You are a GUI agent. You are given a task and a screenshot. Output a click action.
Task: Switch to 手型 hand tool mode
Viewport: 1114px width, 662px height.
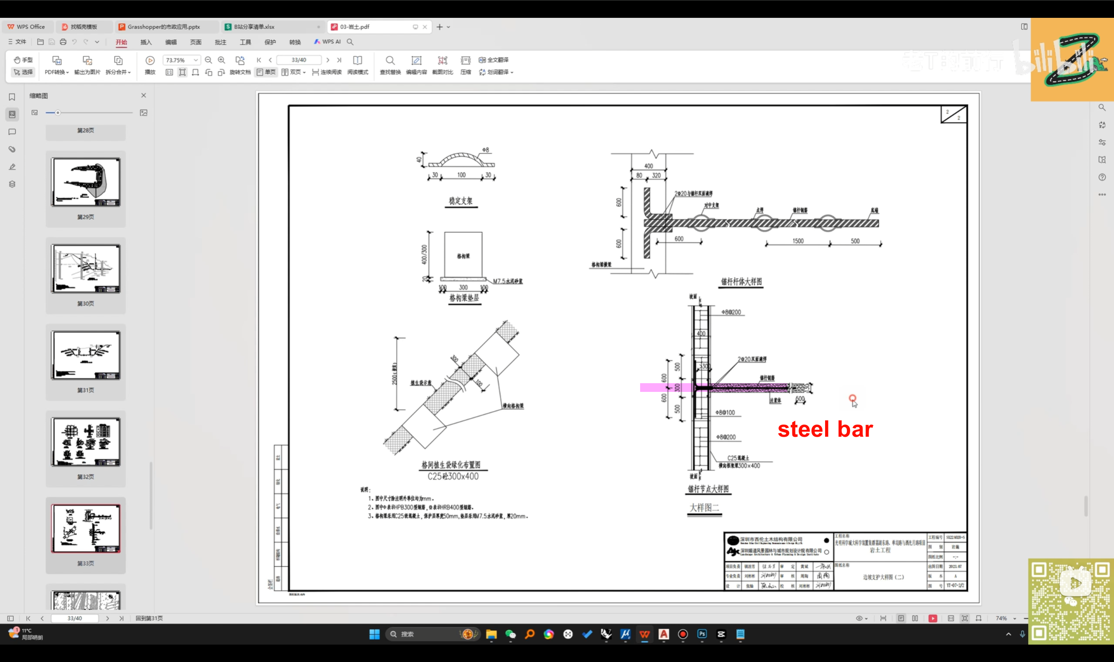23,60
